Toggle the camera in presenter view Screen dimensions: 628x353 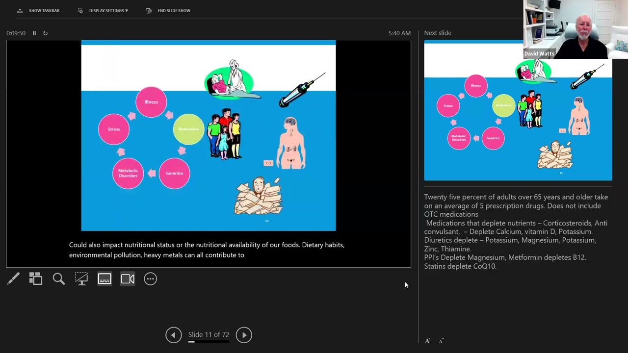[128, 279]
